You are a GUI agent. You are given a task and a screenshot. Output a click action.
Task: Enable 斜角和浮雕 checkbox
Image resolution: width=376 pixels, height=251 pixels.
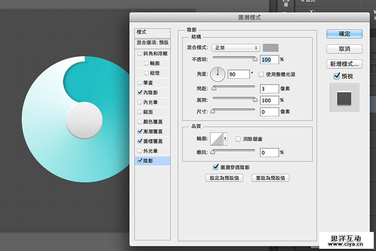pyautogui.click(x=140, y=54)
